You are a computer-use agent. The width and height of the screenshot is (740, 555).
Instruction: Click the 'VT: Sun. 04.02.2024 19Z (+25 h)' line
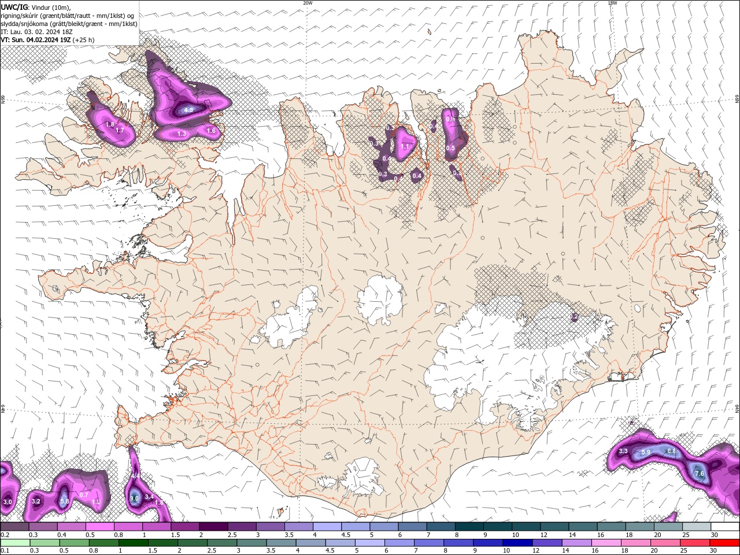point(47,40)
